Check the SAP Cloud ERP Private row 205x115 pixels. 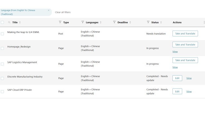coord(3,92)
